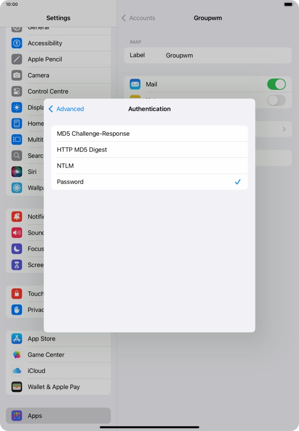The image size is (299, 431).
Task: Open Accessibility settings icon
Action: click(x=17, y=43)
